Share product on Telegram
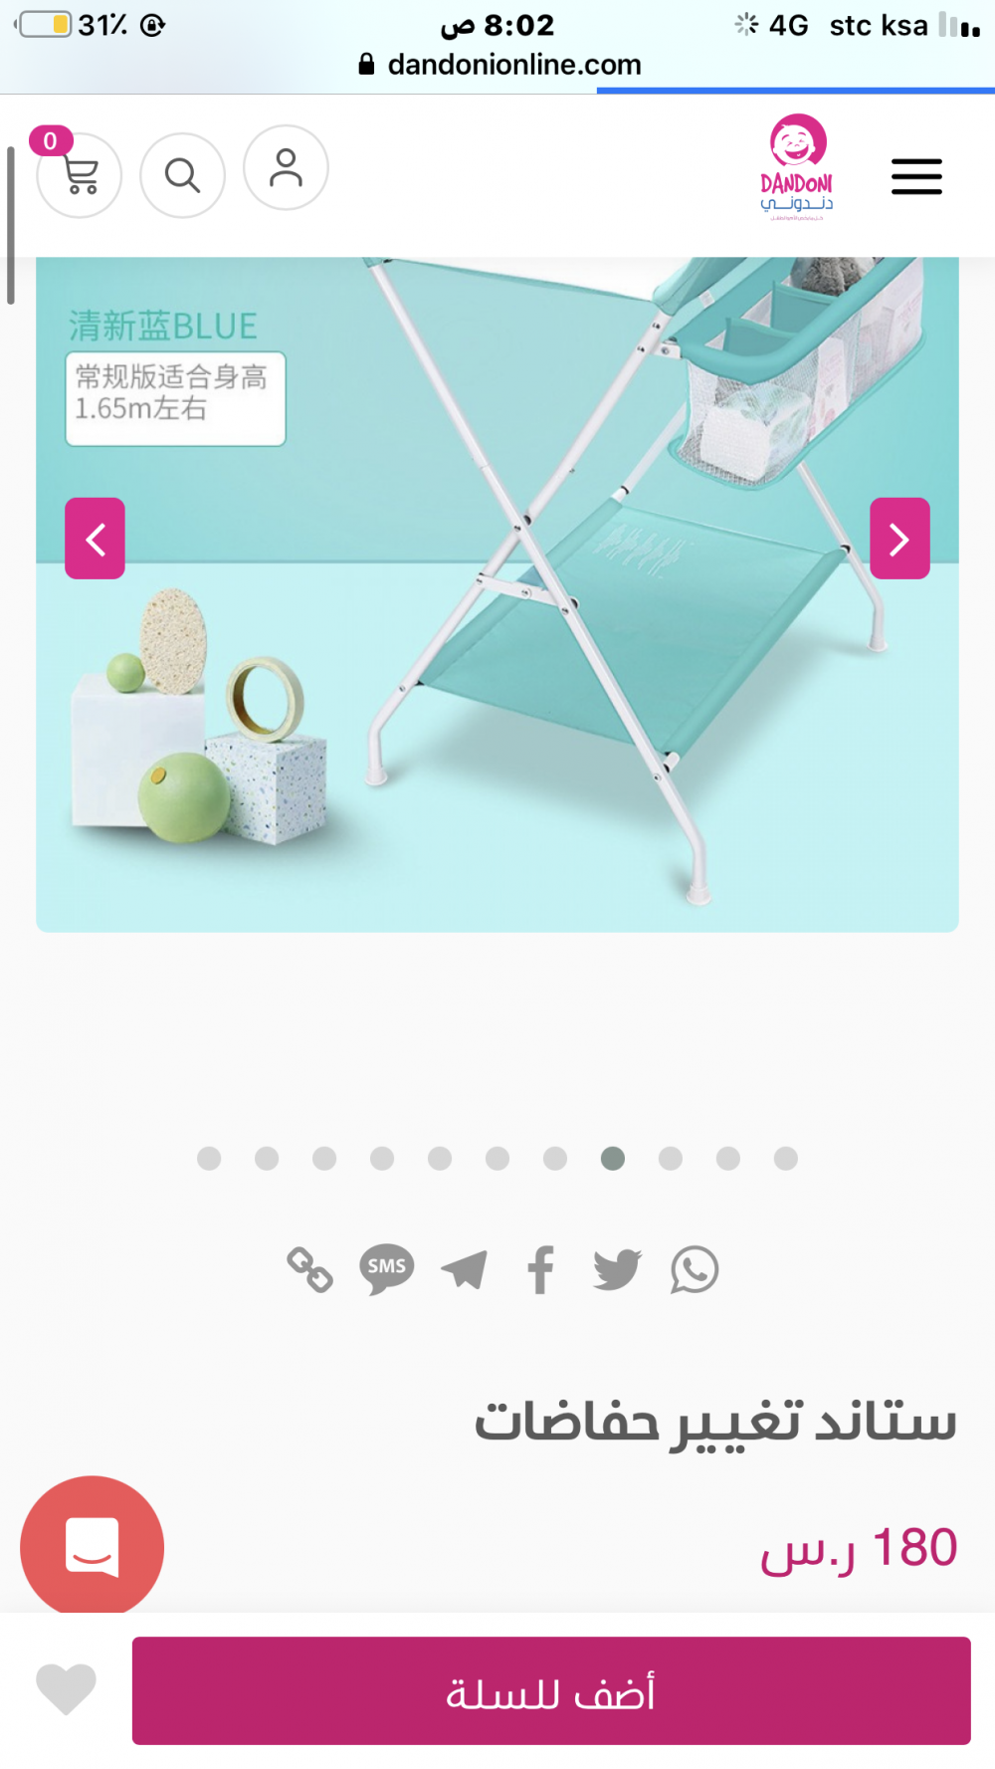The height and width of the screenshot is (1769, 995). tap(464, 1269)
